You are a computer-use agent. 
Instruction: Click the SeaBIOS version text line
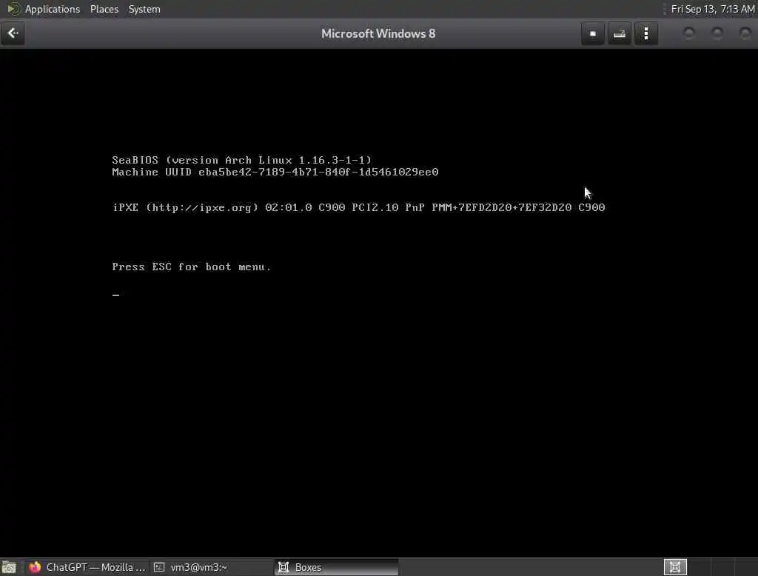click(x=242, y=160)
